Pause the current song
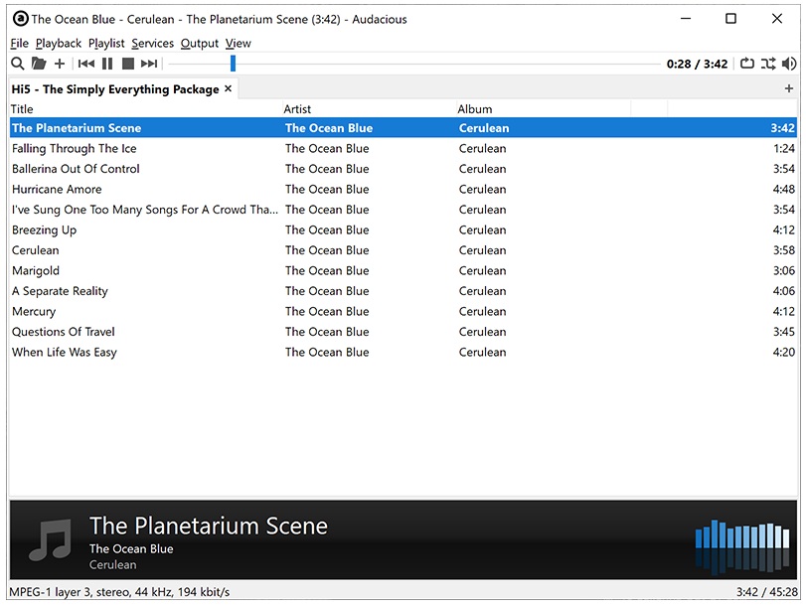The image size is (806, 608). [x=107, y=64]
